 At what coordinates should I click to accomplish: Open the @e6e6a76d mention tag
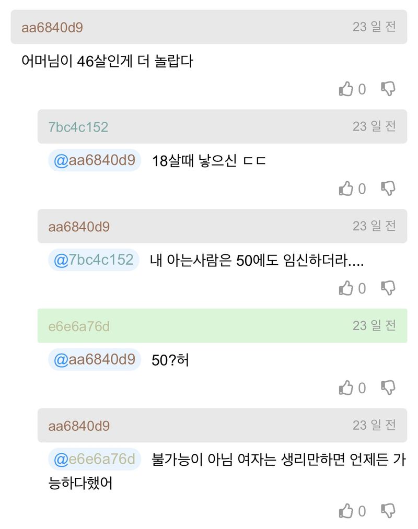pyautogui.click(x=95, y=460)
